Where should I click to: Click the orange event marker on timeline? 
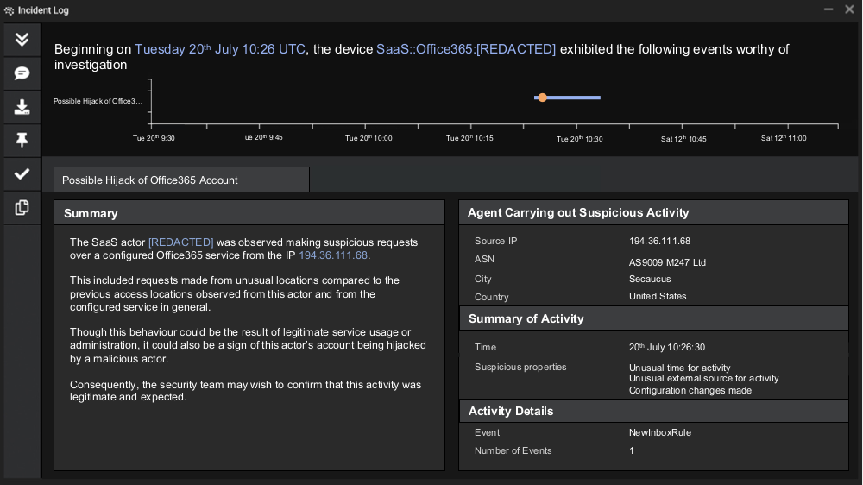pos(543,98)
